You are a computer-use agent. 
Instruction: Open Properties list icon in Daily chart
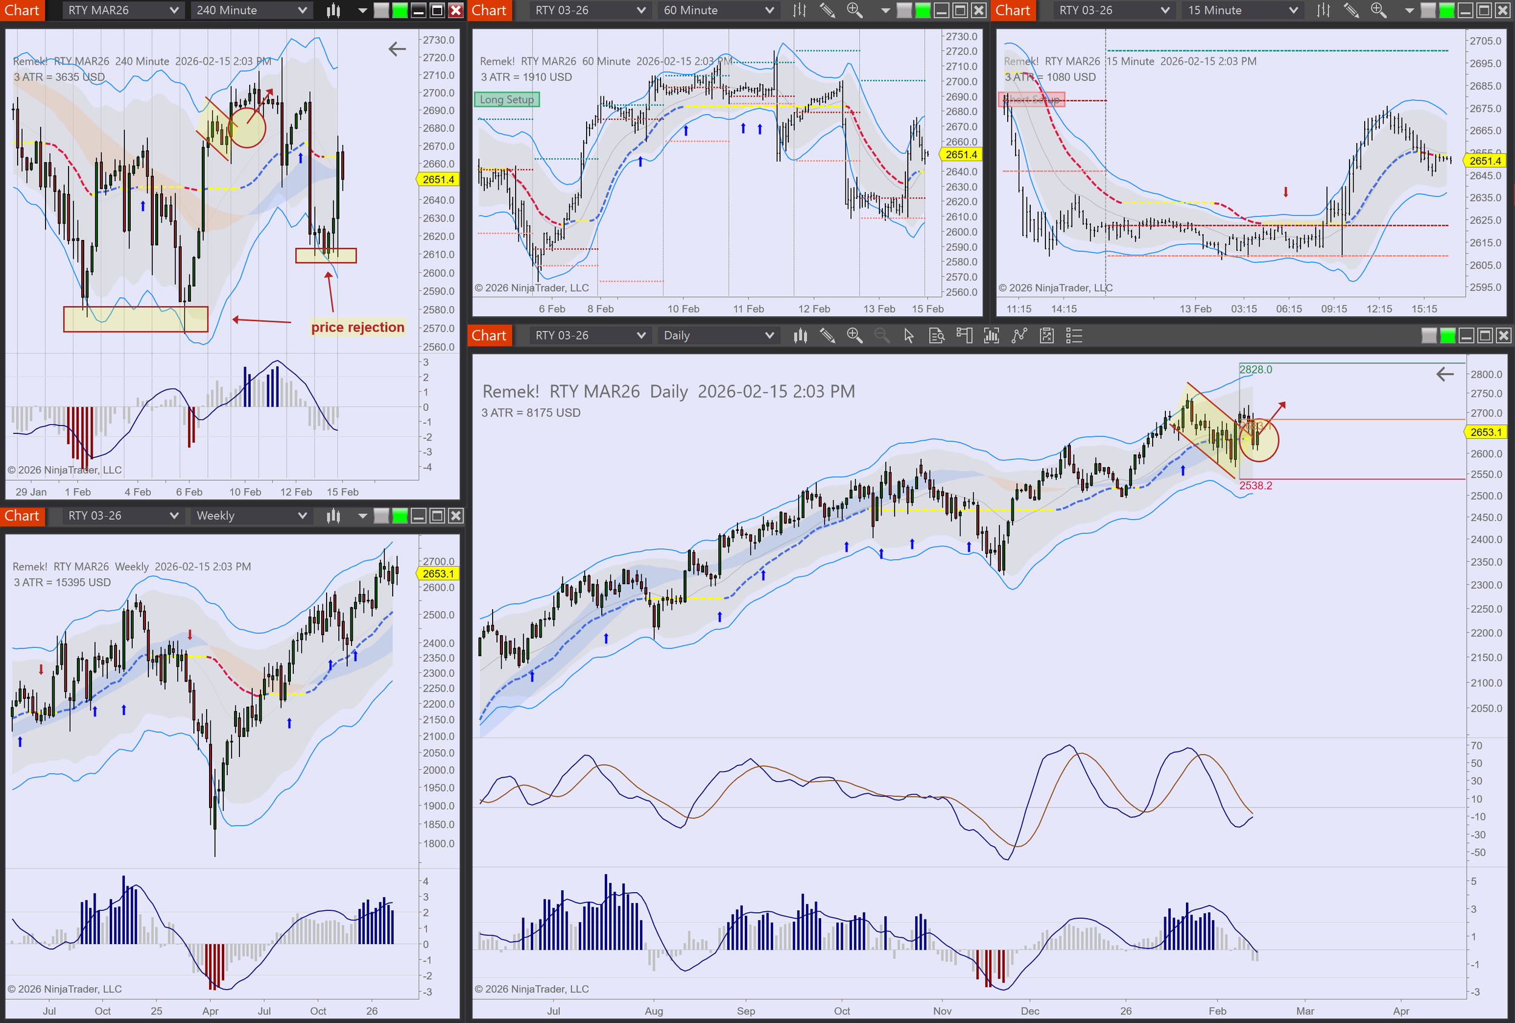(x=1074, y=336)
